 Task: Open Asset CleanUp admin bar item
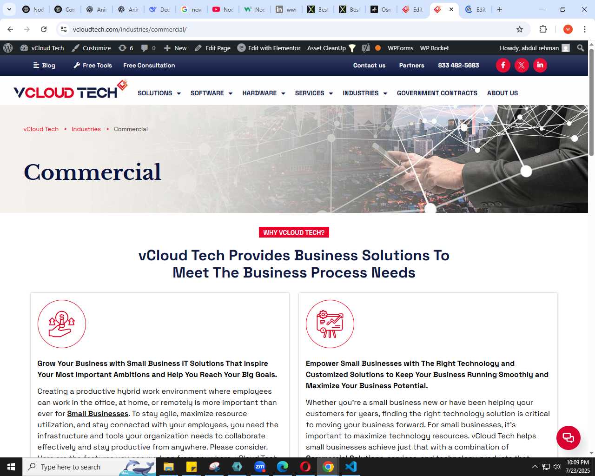click(331, 48)
